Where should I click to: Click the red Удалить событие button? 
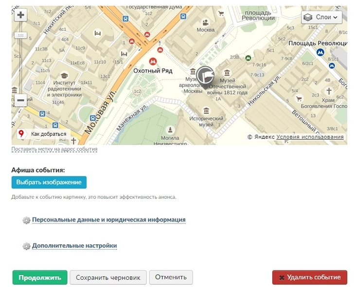pos(310,277)
